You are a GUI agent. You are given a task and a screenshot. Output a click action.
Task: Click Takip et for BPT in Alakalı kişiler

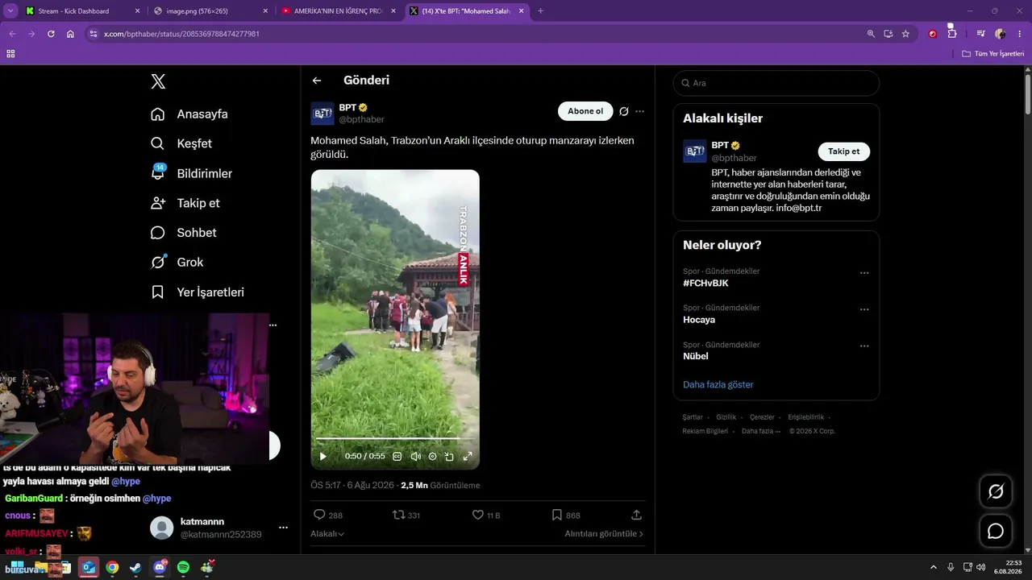pos(843,151)
